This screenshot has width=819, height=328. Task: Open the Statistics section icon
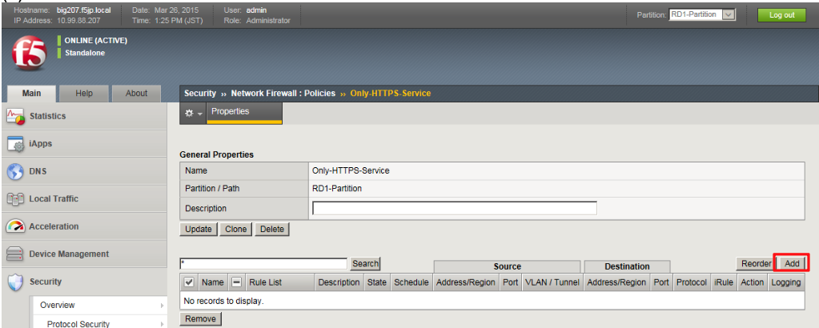[x=16, y=117]
